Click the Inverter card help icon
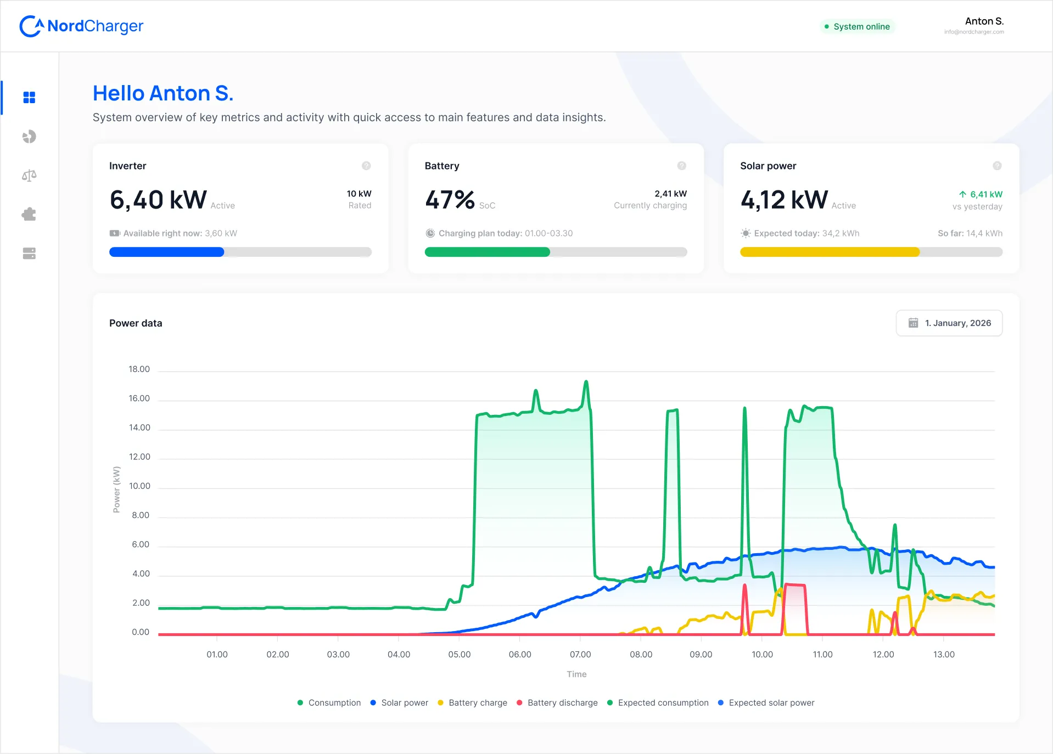 click(x=366, y=166)
